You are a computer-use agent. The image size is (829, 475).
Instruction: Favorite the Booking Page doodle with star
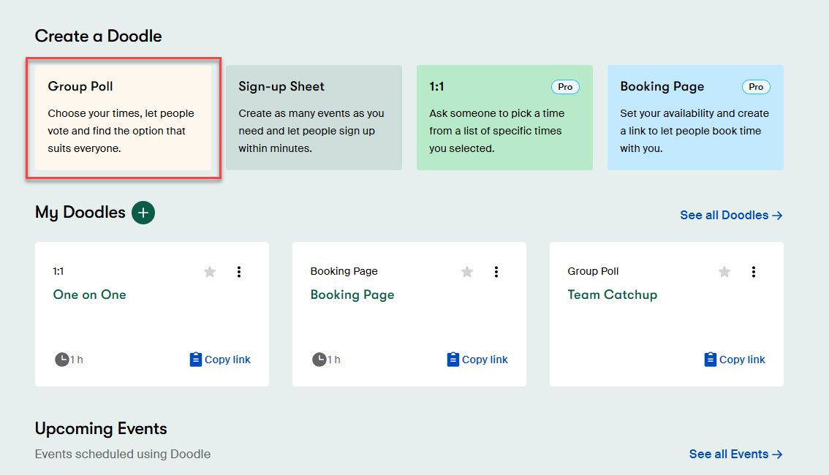tap(467, 272)
